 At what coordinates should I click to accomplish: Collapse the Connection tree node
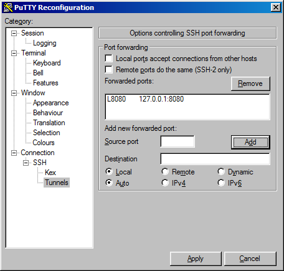tap(14, 153)
